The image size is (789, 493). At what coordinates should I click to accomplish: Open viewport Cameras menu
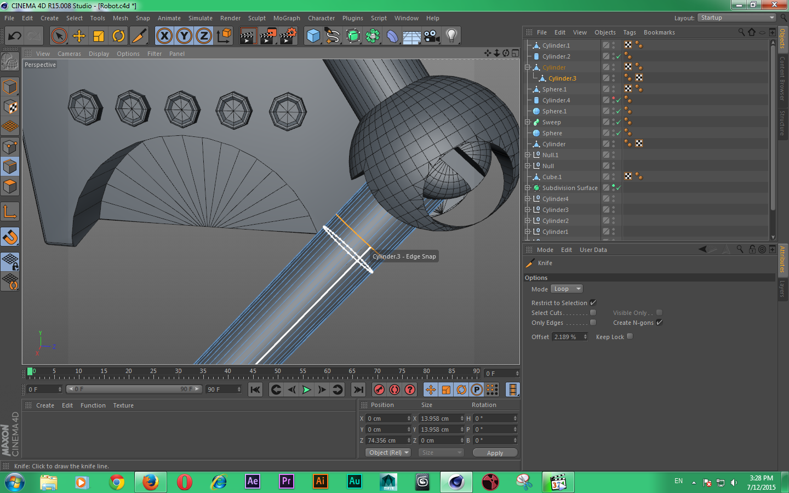click(x=69, y=54)
